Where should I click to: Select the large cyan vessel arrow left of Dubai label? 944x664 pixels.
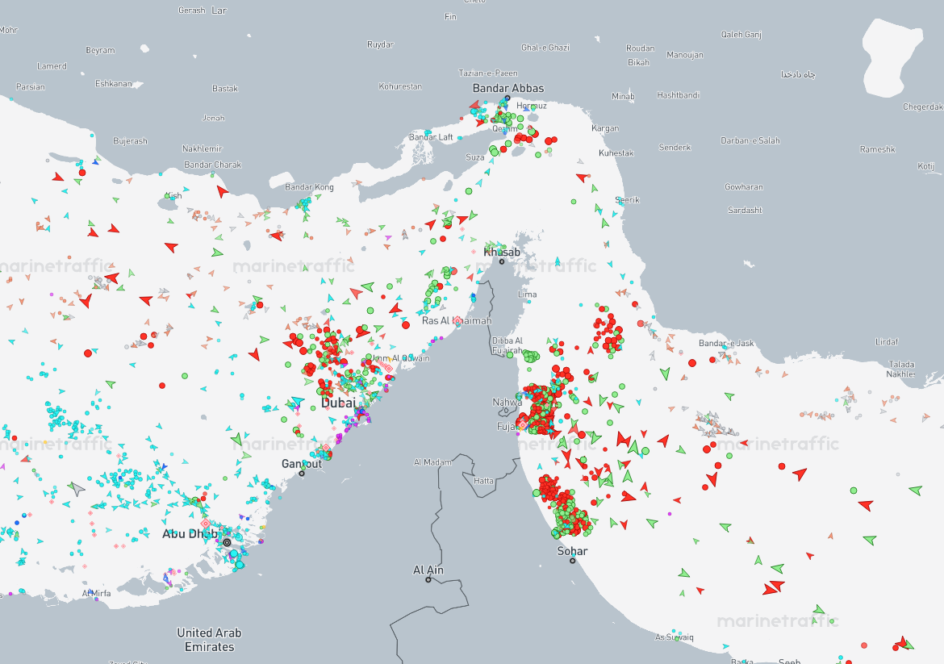[298, 402]
